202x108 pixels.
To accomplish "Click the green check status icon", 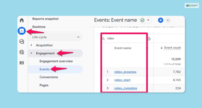I will point(142,20).
